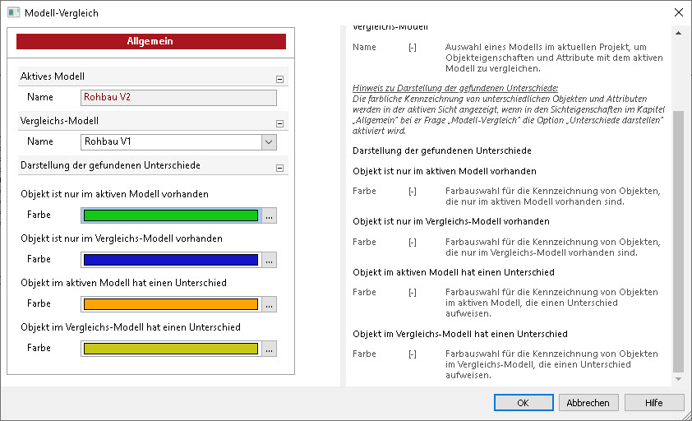Collapse Darstellung der gefundenen Unterschiede section

pos(279,168)
